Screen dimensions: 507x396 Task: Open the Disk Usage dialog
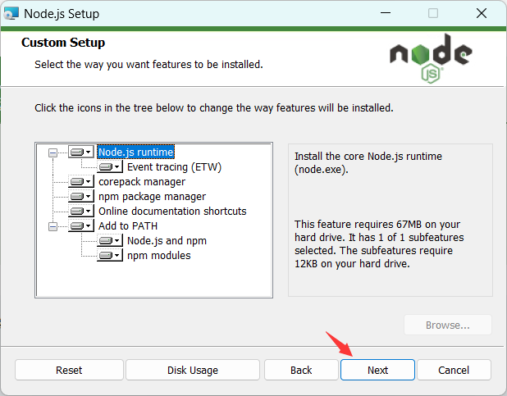click(193, 370)
